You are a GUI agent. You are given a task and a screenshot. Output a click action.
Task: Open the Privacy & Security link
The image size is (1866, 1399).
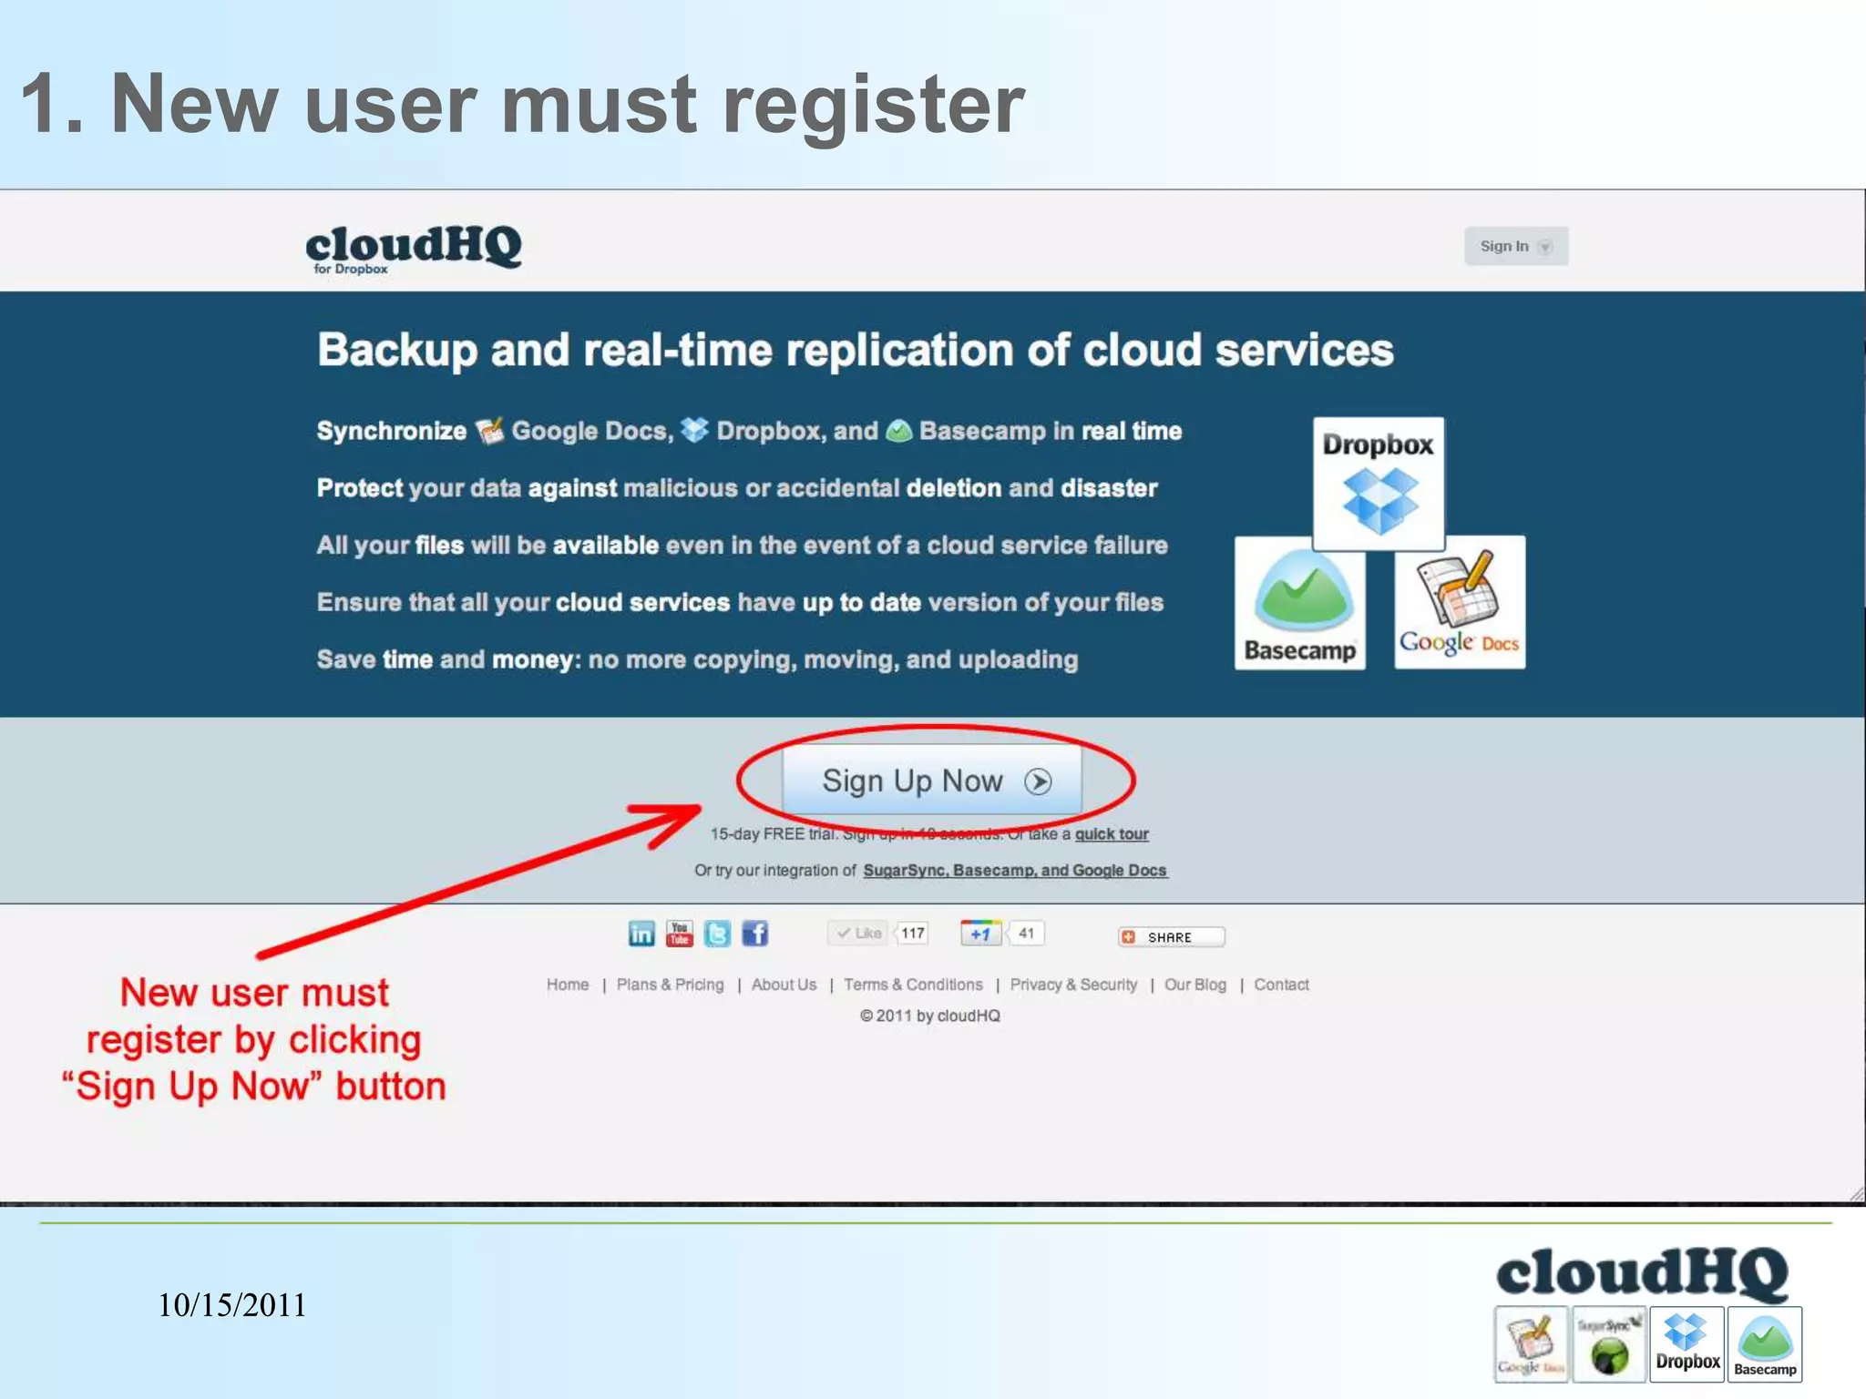(1073, 985)
